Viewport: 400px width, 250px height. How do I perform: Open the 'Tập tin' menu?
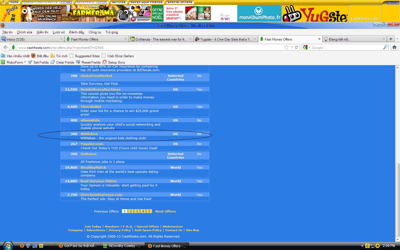point(7,32)
